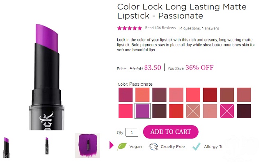Click the five-star rating

point(130,28)
